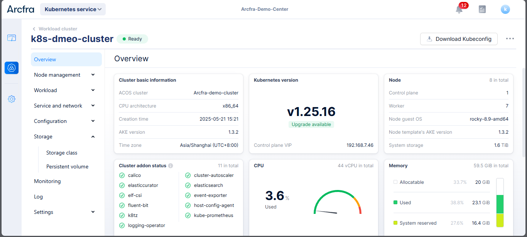Image resolution: width=527 pixels, height=237 pixels.
Task: Open the notifications bell icon
Action: pyautogui.click(x=459, y=10)
